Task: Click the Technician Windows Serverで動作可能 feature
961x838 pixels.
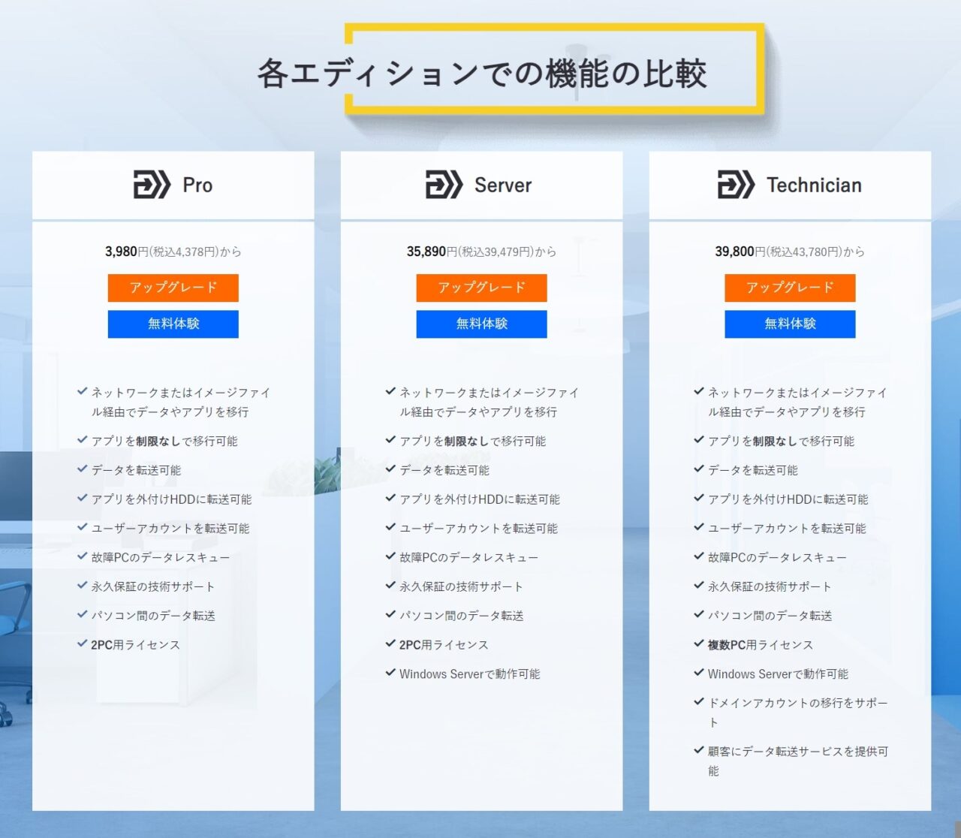Action: tap(778, 674)
